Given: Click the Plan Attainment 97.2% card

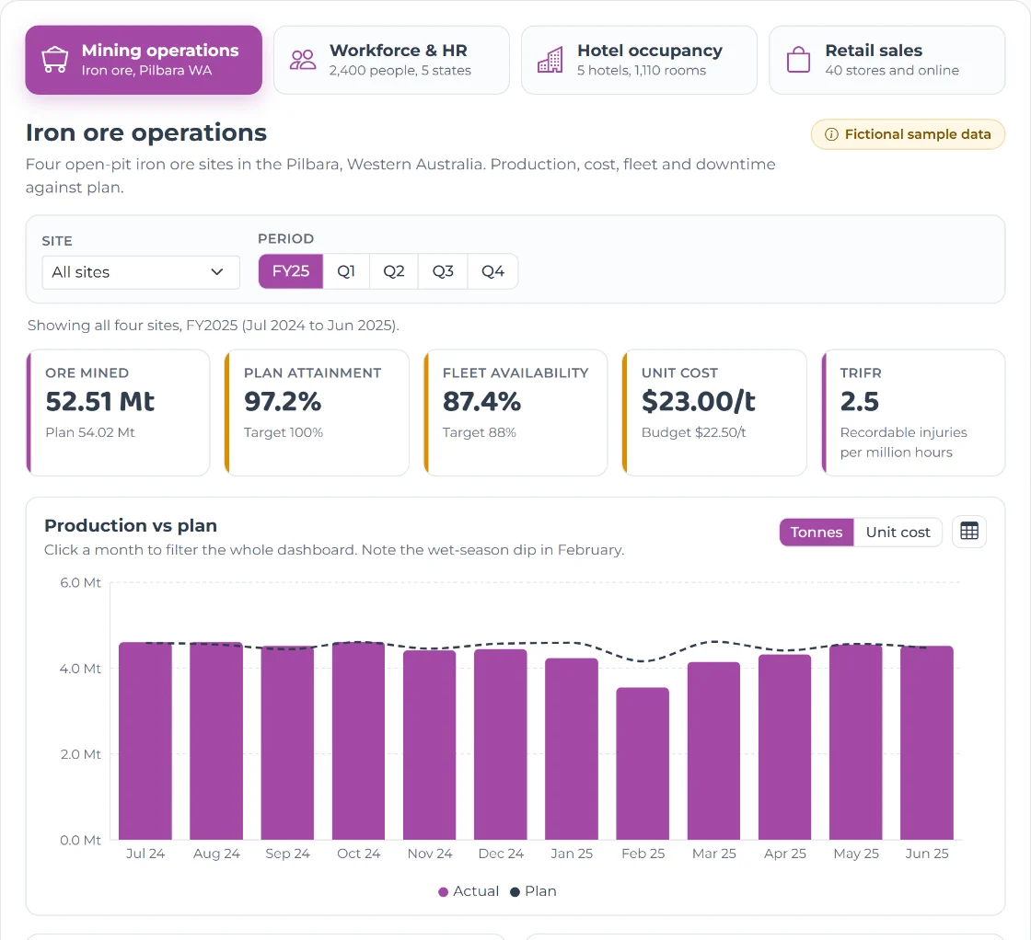Looking at the screenshot, I should coord(317,413).
